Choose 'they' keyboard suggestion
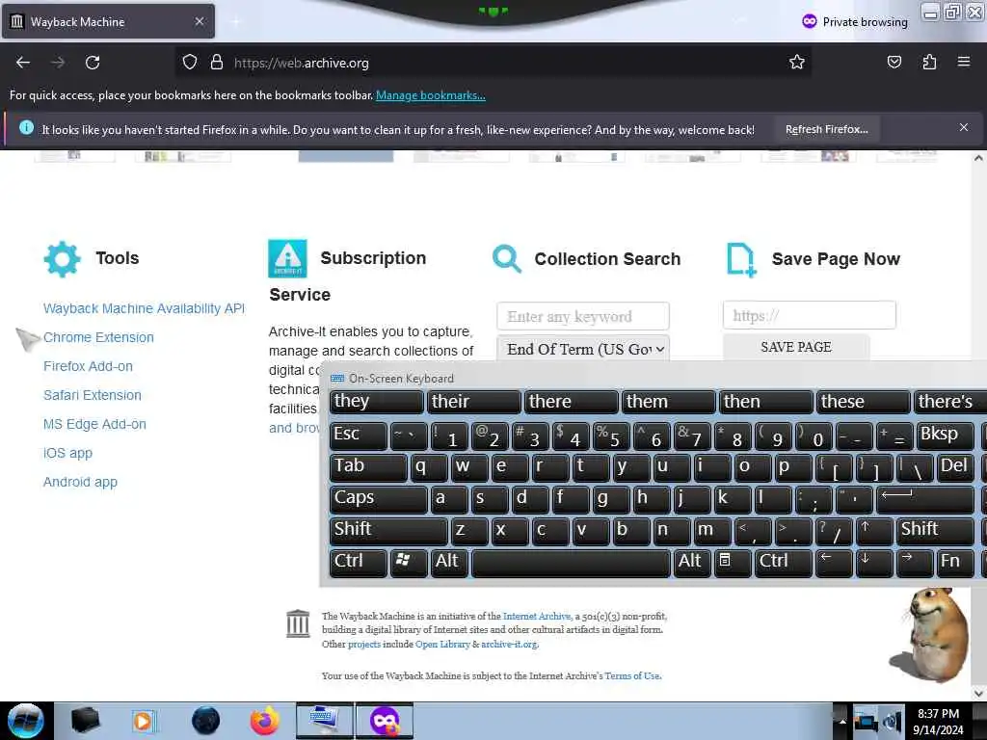The image size is (987, 740). pos(376,402)
